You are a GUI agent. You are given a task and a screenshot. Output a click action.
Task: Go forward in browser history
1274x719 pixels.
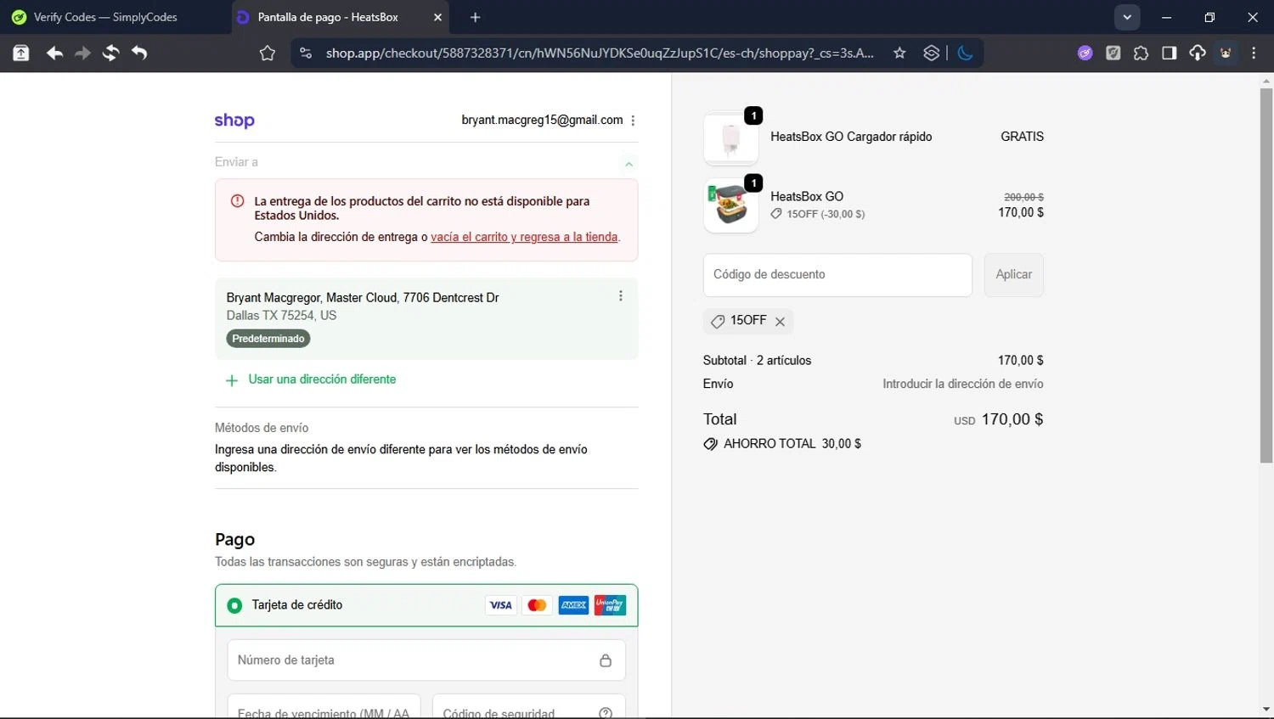coord(82,53)
